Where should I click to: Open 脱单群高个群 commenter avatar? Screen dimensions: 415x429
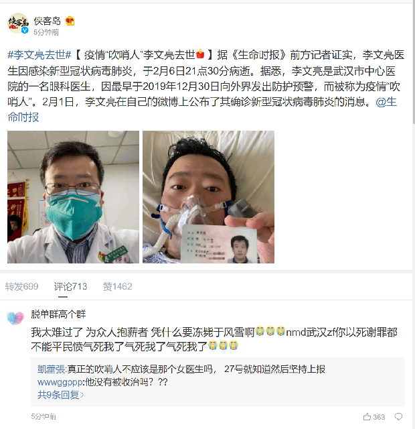pos(15,318)
